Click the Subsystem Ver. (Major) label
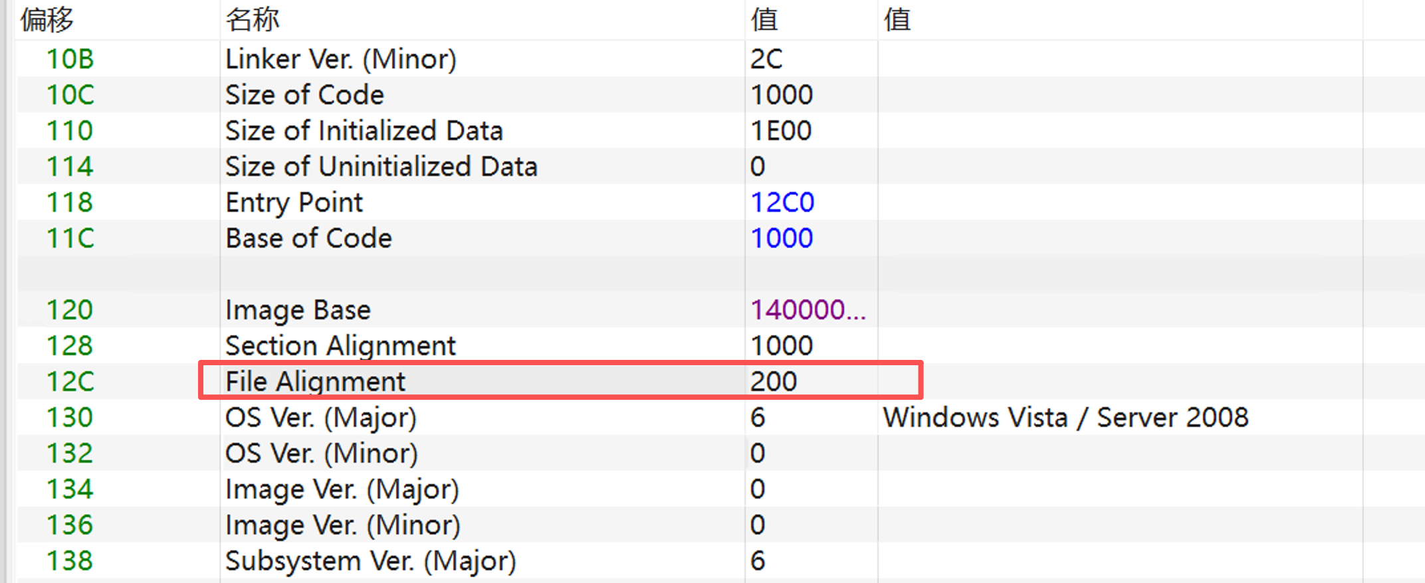This screenshot has width=1425, height=583. click(x=370, y=561)
